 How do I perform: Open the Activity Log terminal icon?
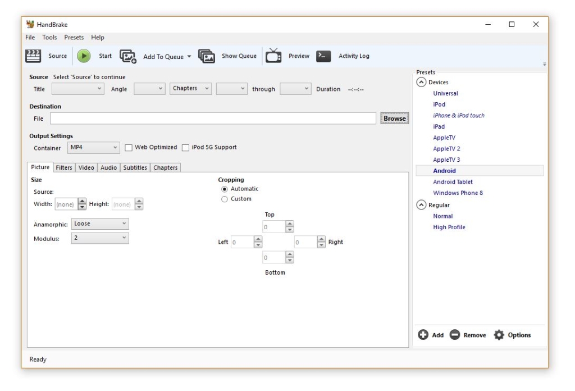(x=323, y=56)
